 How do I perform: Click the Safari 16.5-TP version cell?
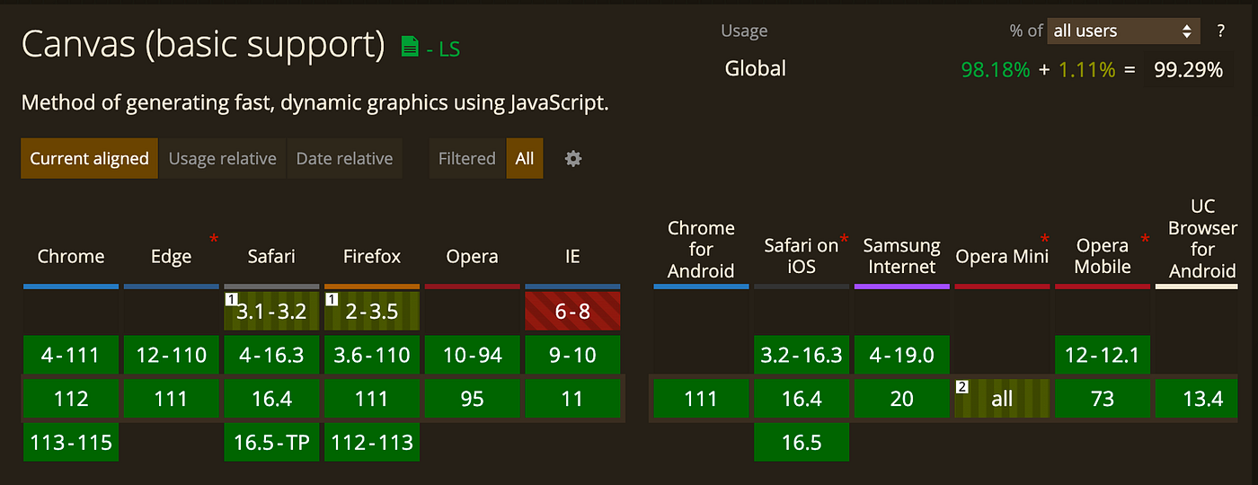pyautogui.click(x=271, y=442)
